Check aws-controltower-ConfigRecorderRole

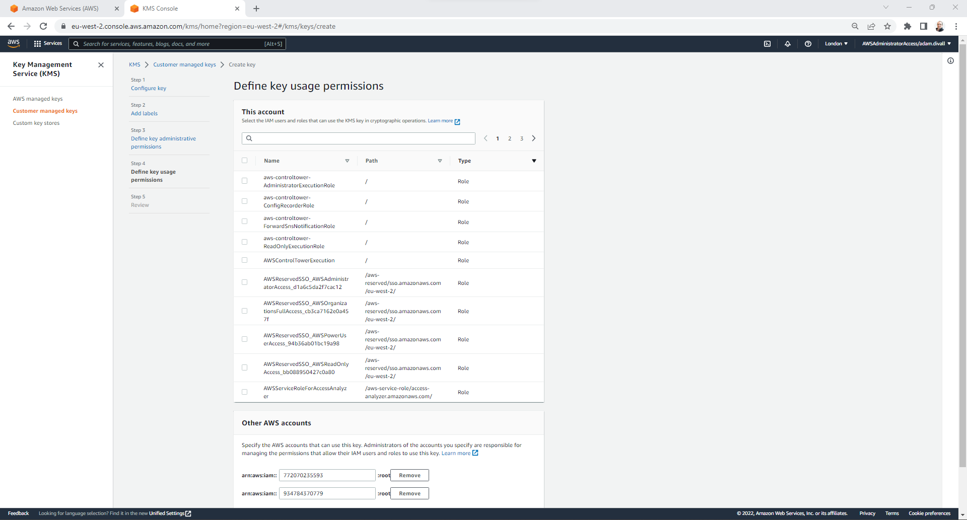tap(245, 201)
